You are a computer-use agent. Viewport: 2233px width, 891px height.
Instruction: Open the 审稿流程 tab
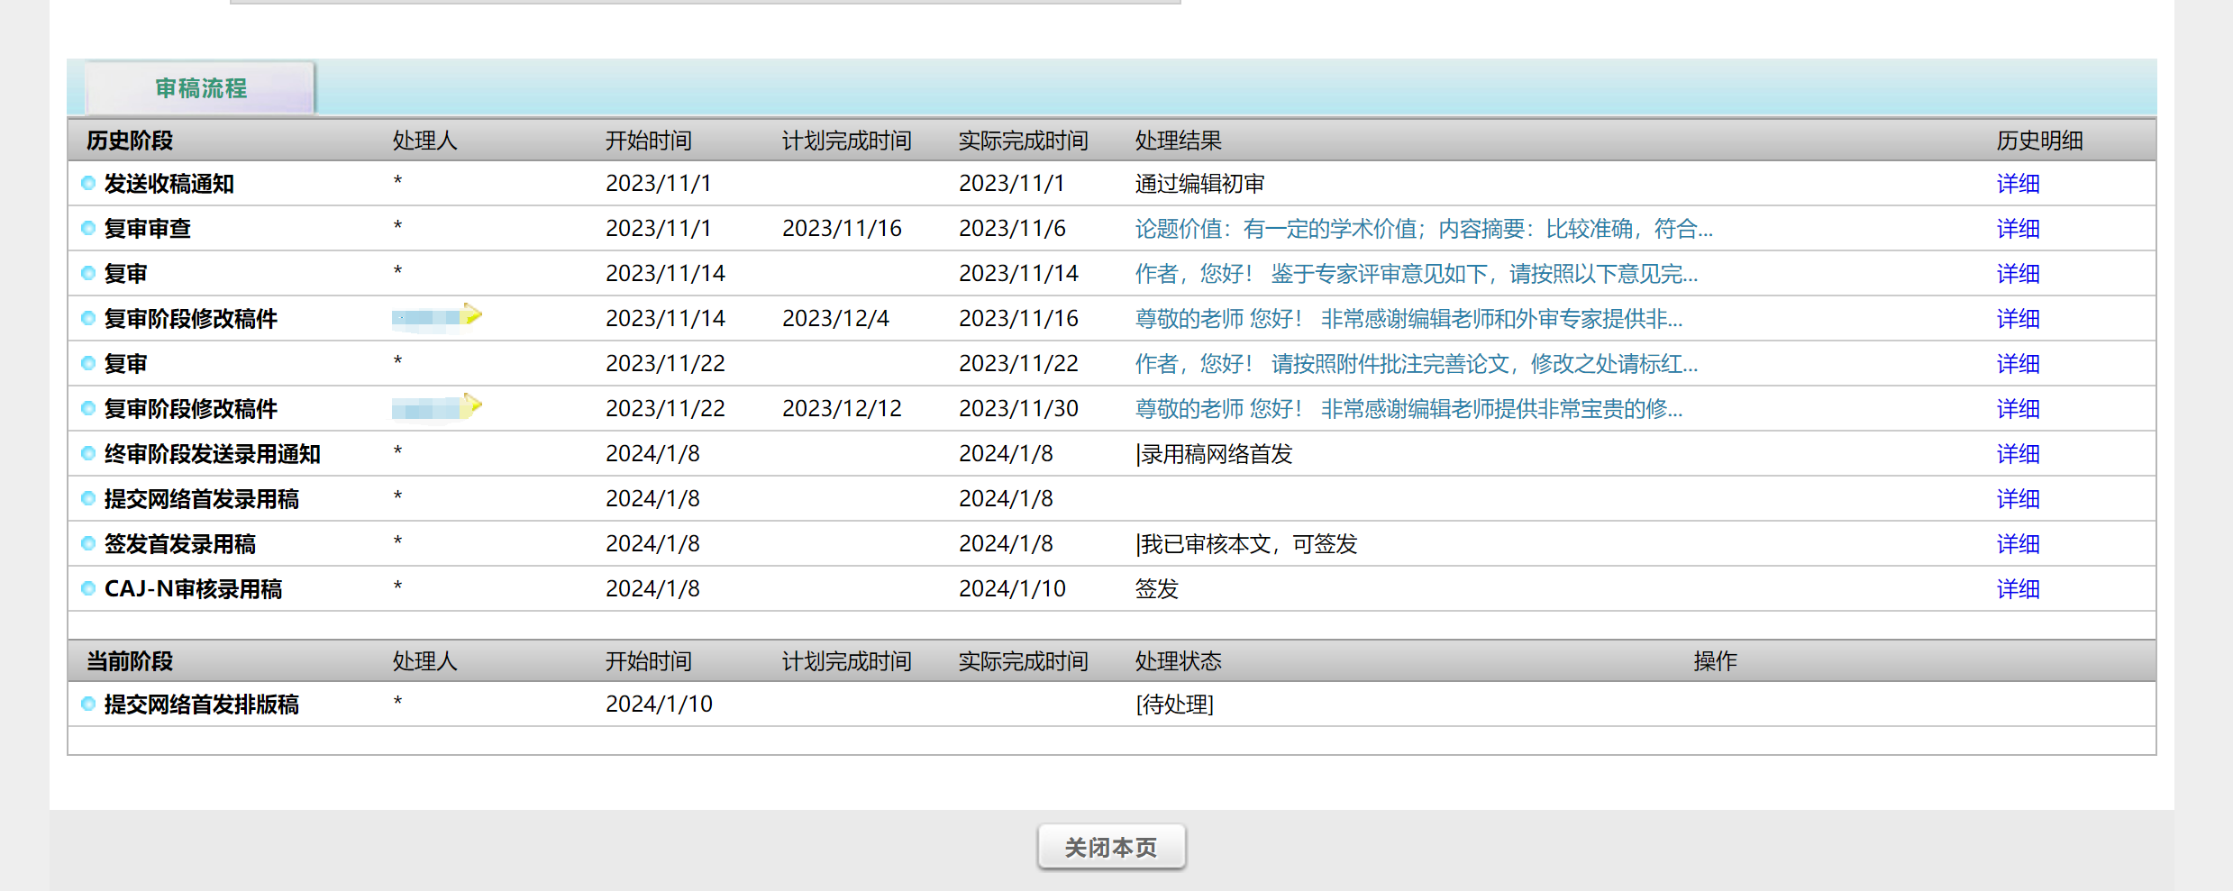click(200, 88)
